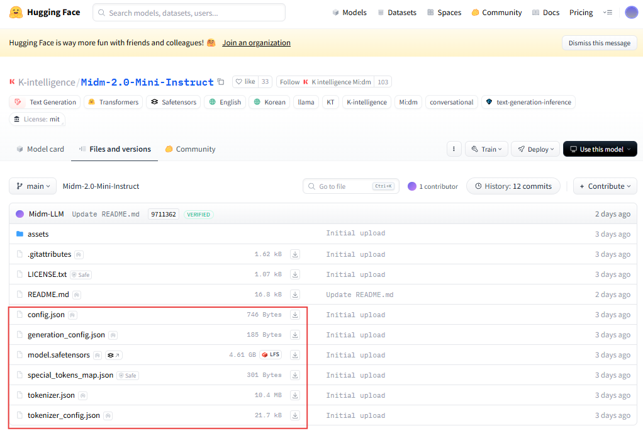This screenshot has width=643, height=433.
Task: Click the License: mit tag
Action: [x=37, y=120]
